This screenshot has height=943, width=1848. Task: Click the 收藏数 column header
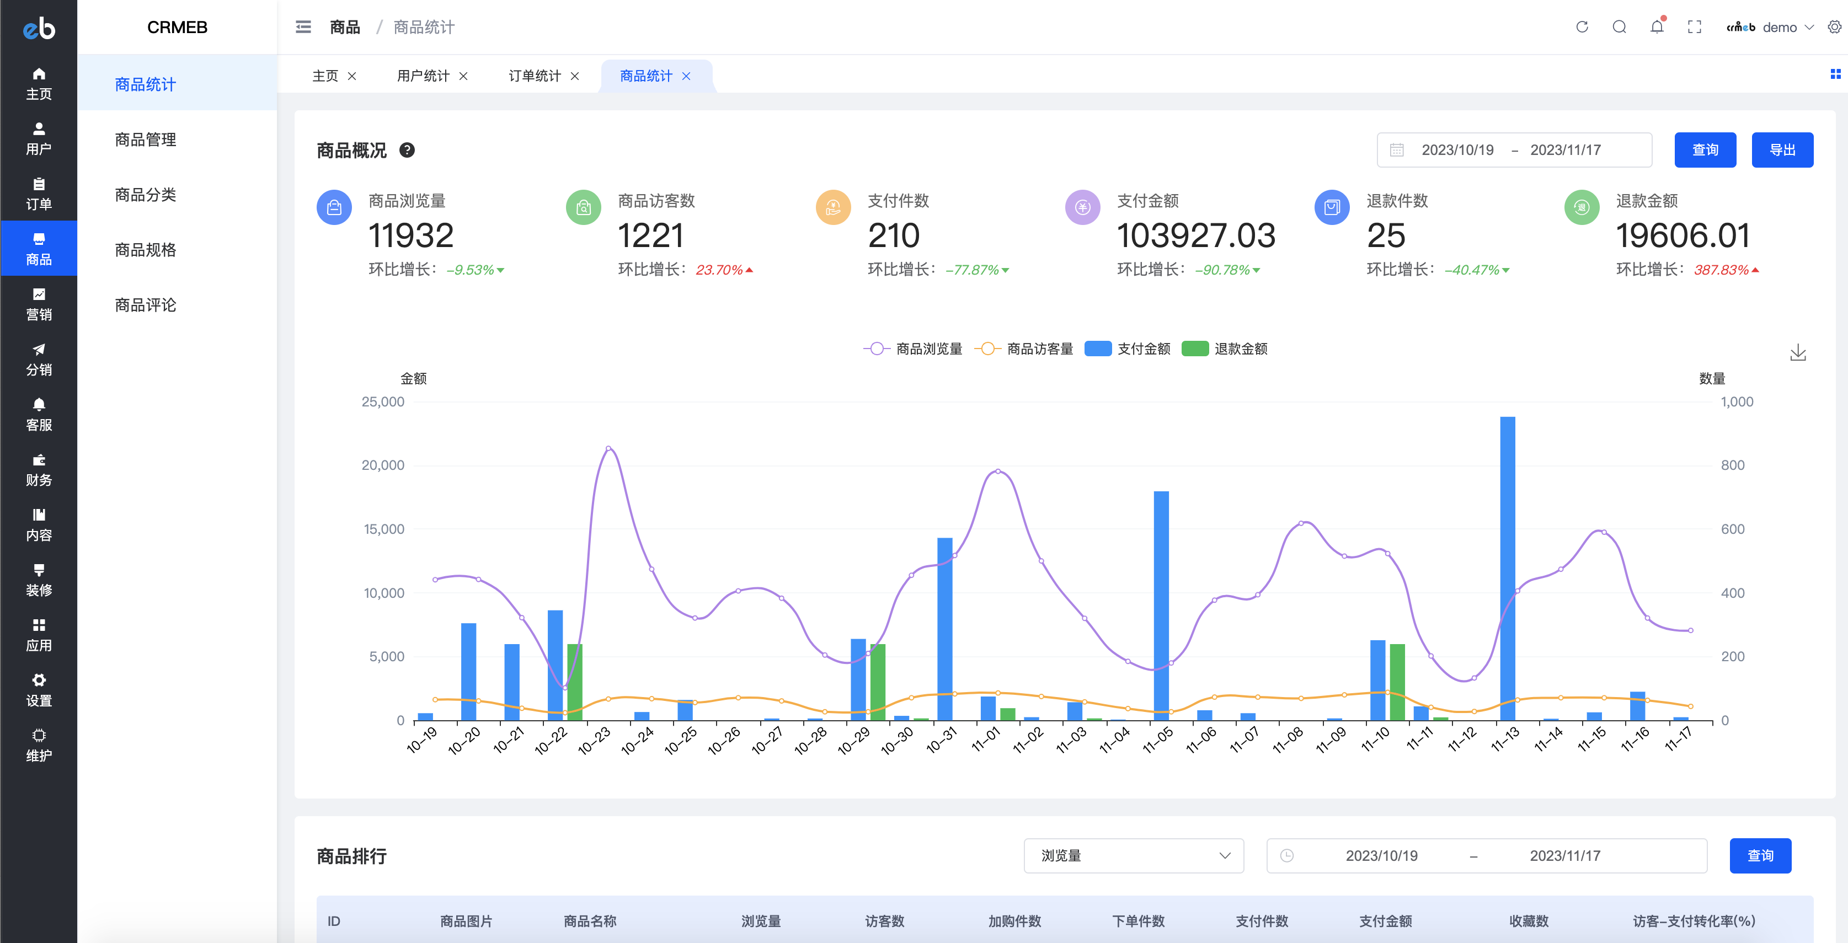(x=1529, y=921)
